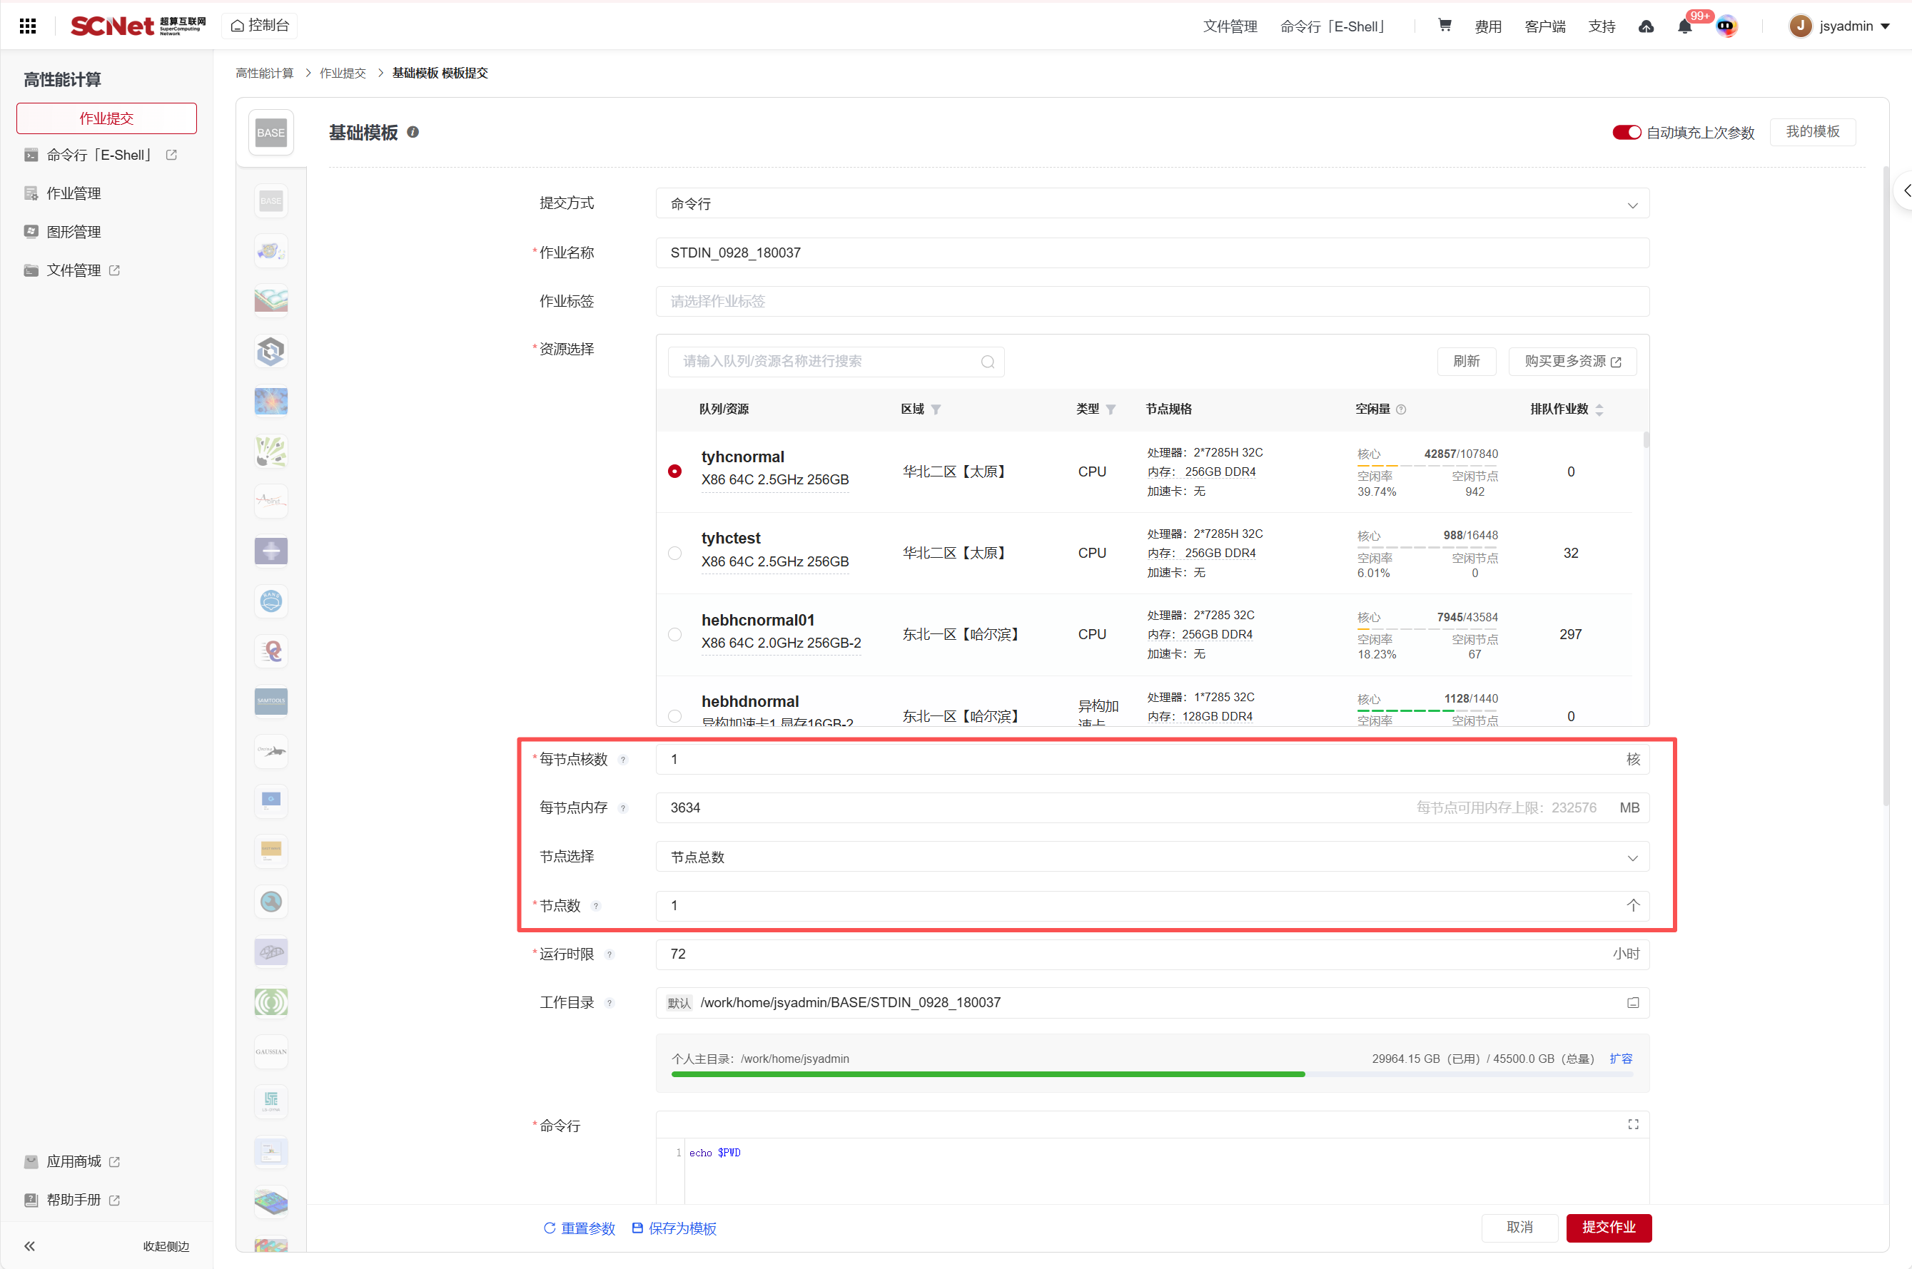The height and width of the screenshot is (1269, 1912).
Task: Select the tyhctest queue radio button
Action: point(674,554)
